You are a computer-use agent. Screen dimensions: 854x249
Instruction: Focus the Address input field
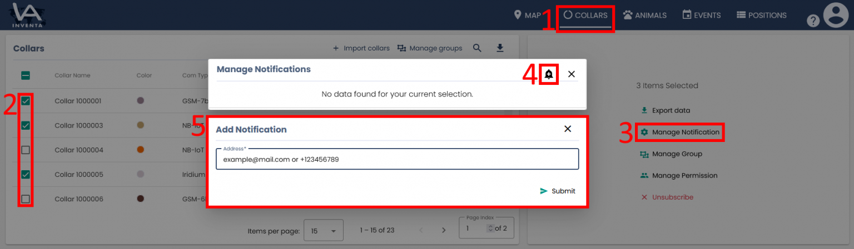[x=397, y=159]
